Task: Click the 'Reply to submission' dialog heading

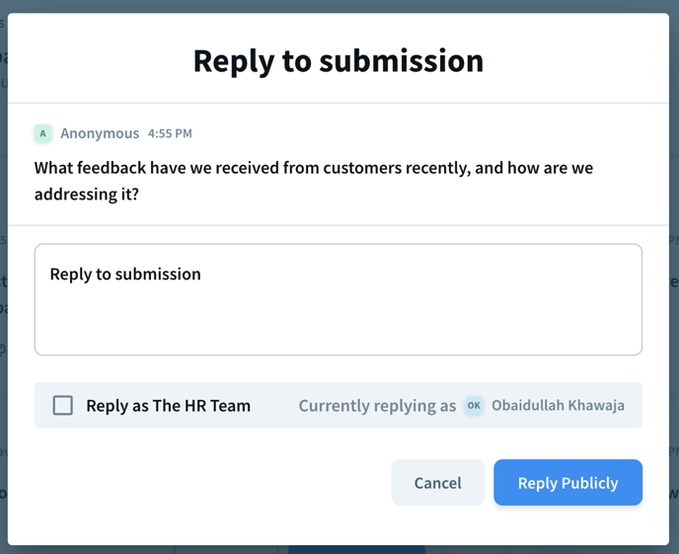Action: pyautogui.click(x=339, y=60)
